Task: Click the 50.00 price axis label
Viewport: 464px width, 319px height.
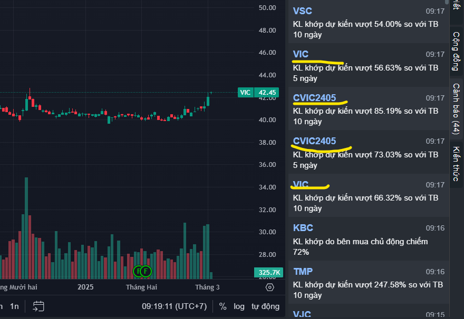Action: (x=267, y=8)
